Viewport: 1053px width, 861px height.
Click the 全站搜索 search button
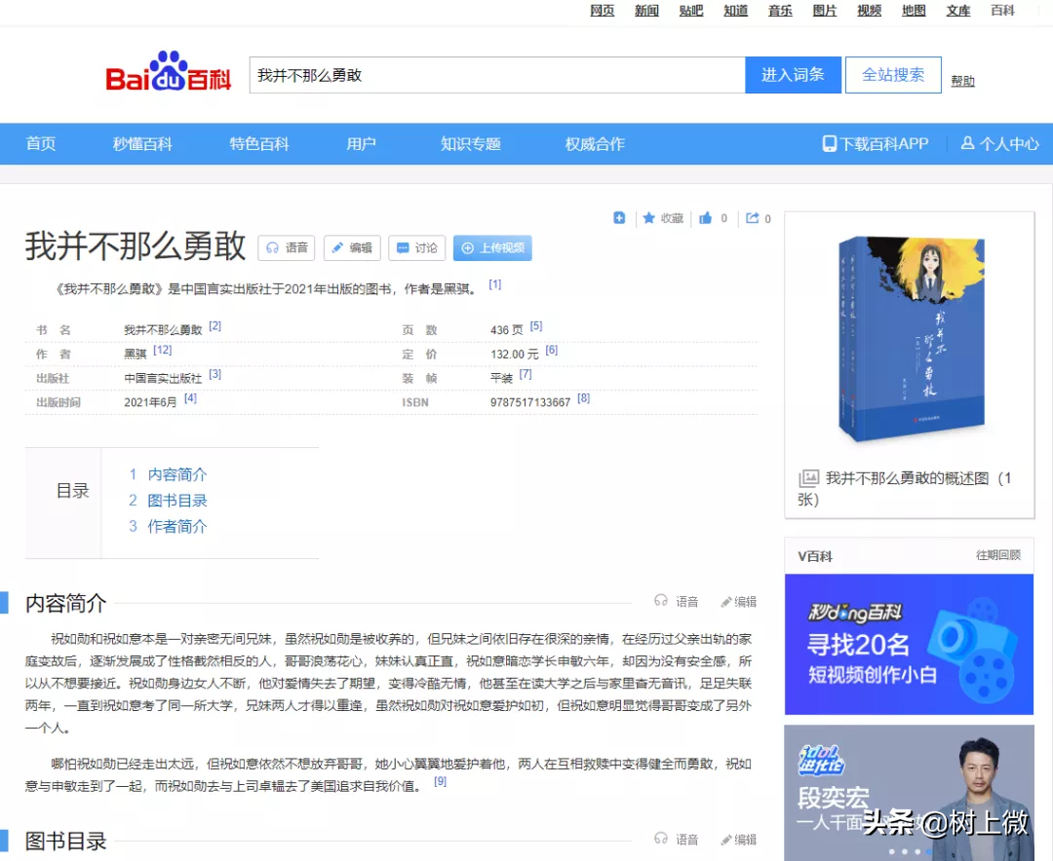892,74
